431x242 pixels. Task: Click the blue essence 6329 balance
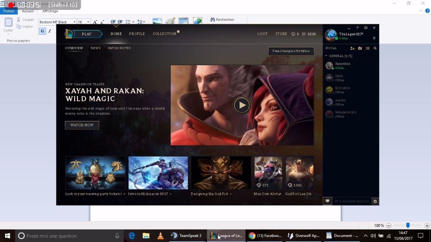coord(309,34)
